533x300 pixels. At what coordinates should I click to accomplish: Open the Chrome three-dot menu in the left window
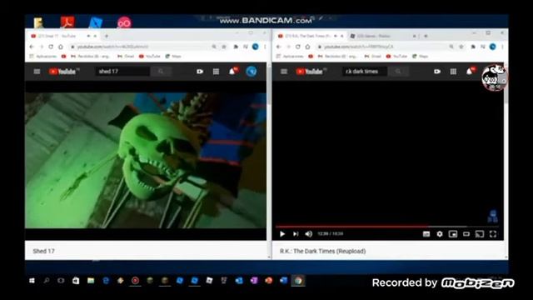coord(265,47)
